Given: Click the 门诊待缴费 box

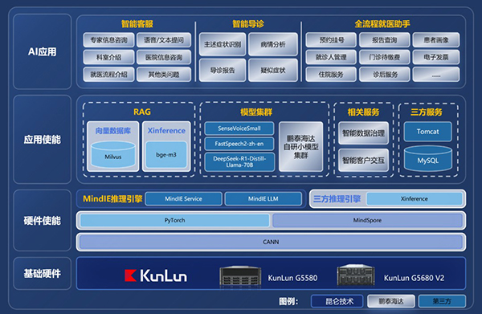Looking at the screenshot, I should coord(385,57).
